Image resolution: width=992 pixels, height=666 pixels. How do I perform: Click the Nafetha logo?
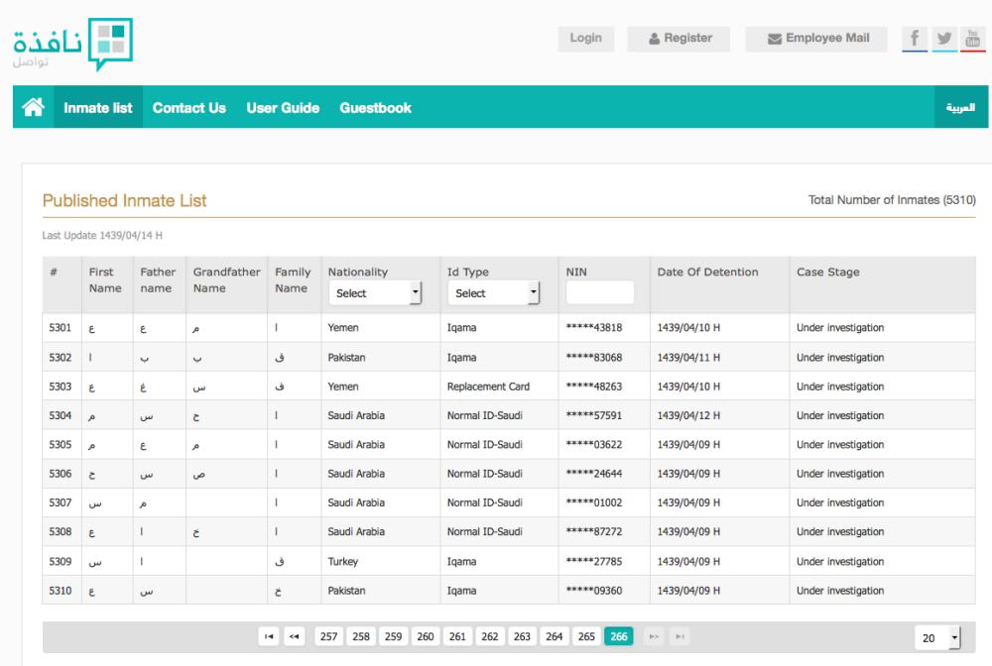[x=72, y=44]
